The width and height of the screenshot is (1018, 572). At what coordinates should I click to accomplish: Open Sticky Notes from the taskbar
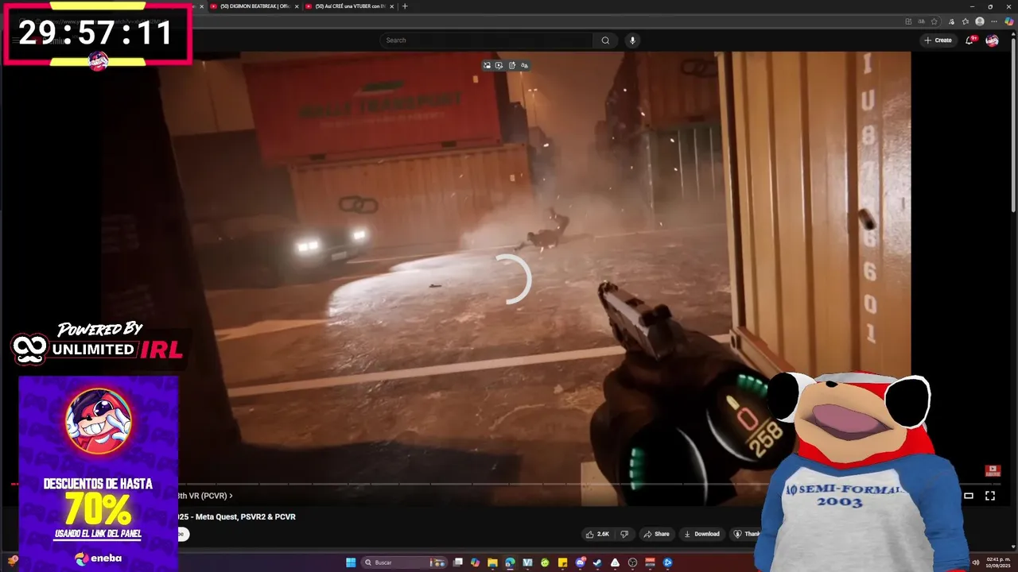pos(562,562)
